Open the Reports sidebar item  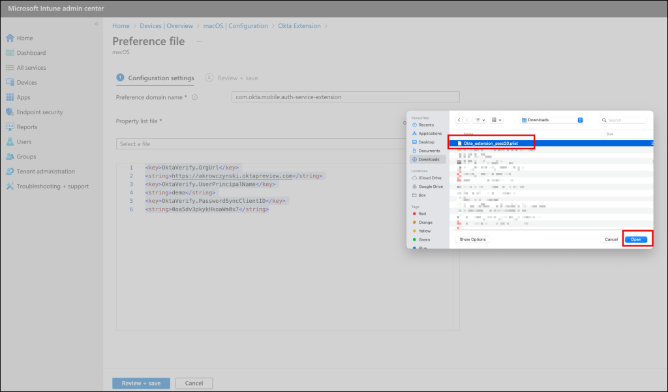(27, 127)
